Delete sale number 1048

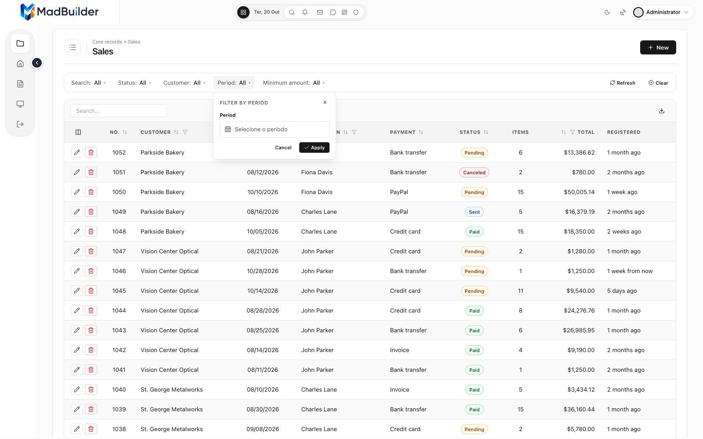click(x=91, y=231)
